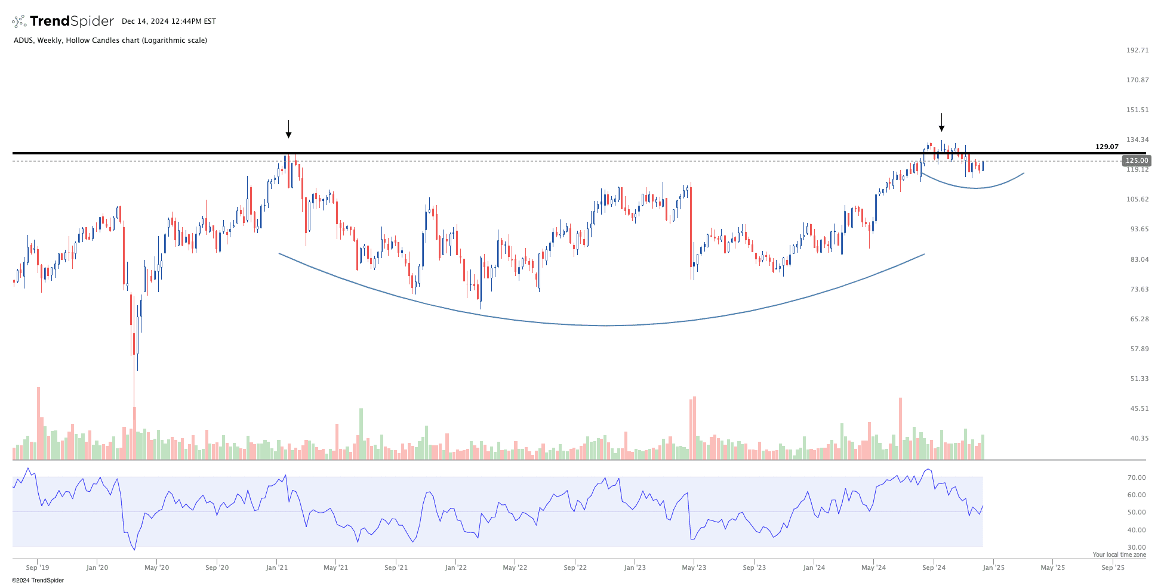Click the thick black horizontal resistance line
The height and width of the screenshot is (586, 1164).
(x=537, y=153)
